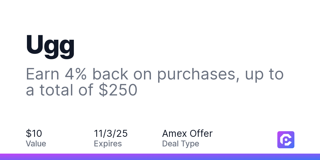Click the Value label

(36, 144)
